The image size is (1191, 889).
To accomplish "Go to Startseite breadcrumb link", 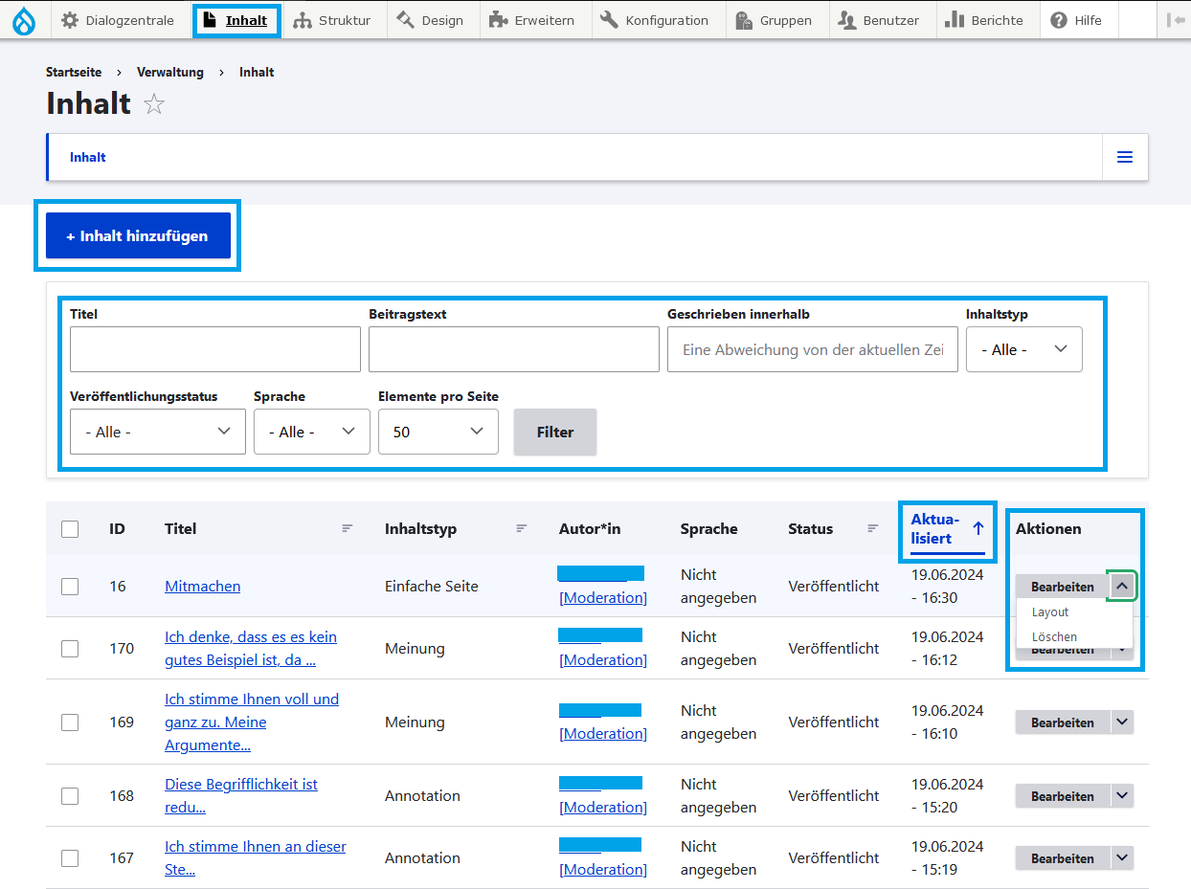I will coord(74,72).
